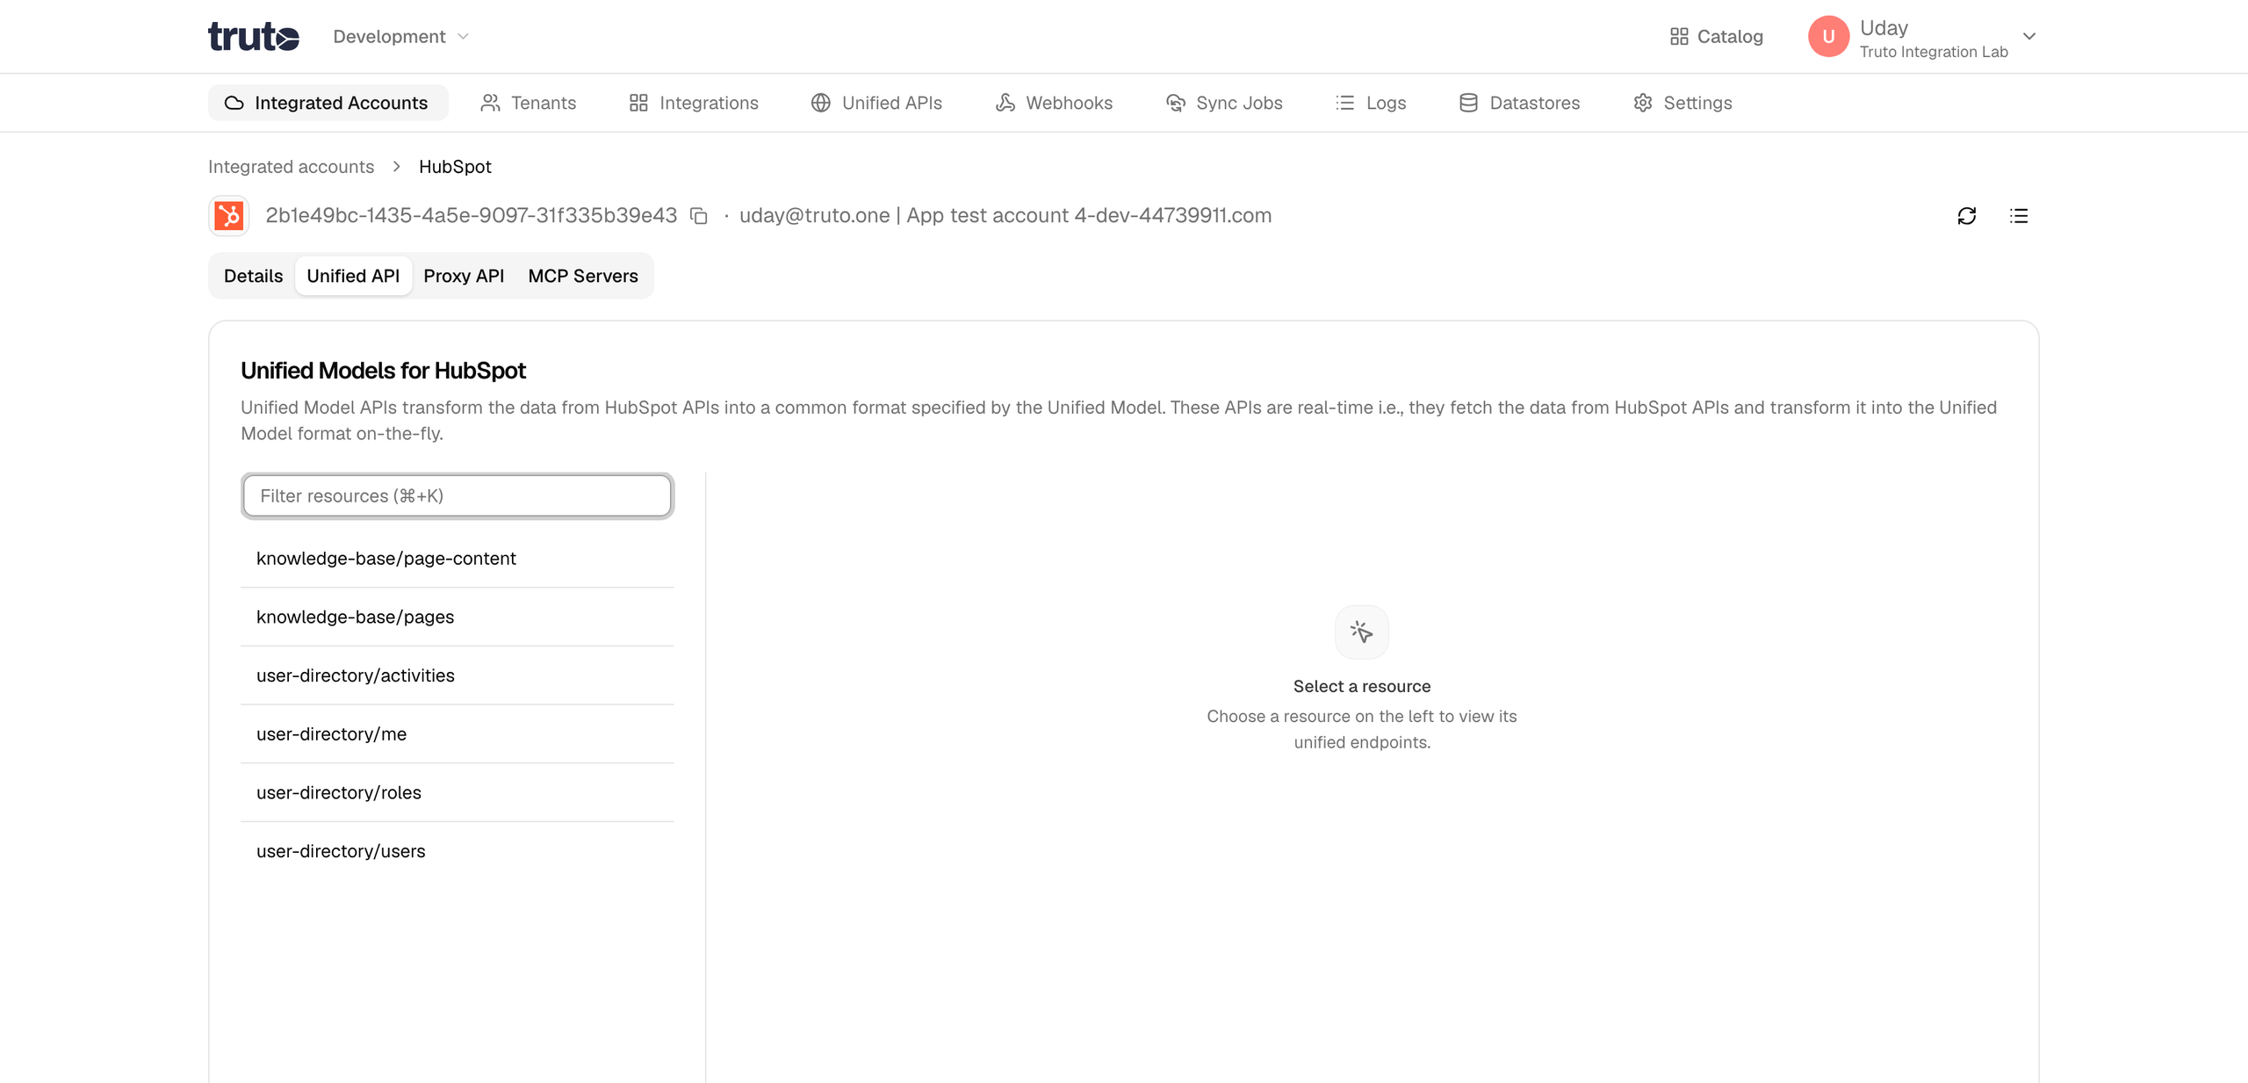Focus the Filter resources input field
2248x1083 pixels.
[458, 496]
